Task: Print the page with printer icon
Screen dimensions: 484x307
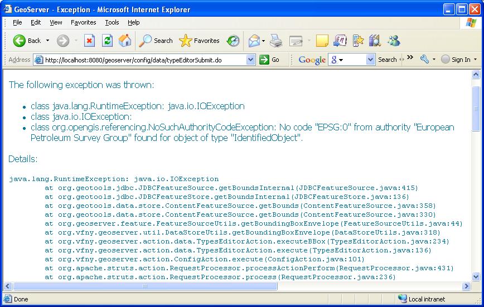Action: (x=276, y=41)
